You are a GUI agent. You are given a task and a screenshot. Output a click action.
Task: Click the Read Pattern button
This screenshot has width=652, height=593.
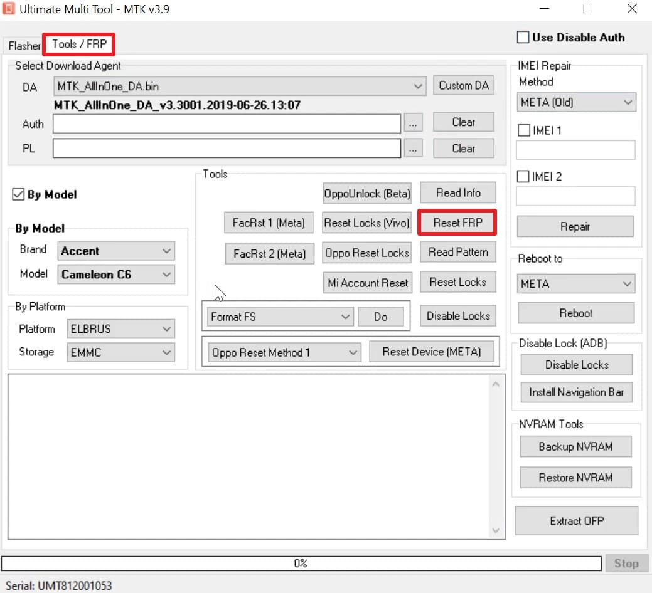[x=458, y=252]
